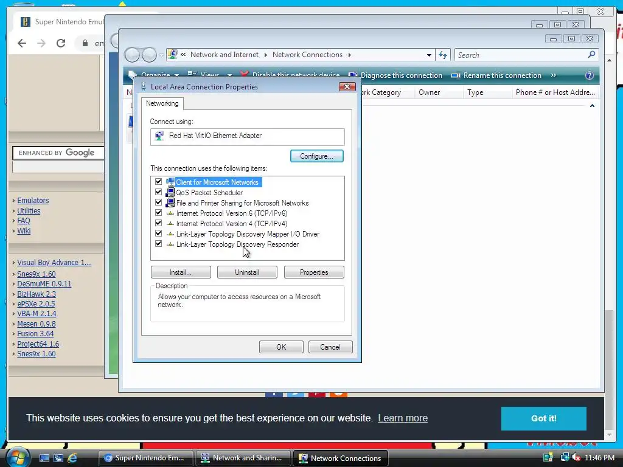This screenshot has width=623, height=467.
Task: Switch to Network and Sharing taskbar item
Action: [x=243, y=458]
